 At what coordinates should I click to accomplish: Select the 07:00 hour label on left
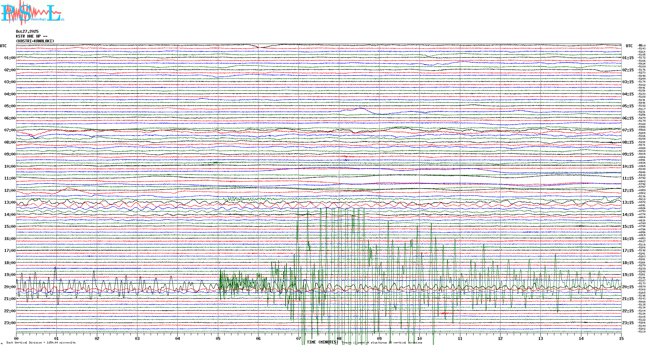10,130
